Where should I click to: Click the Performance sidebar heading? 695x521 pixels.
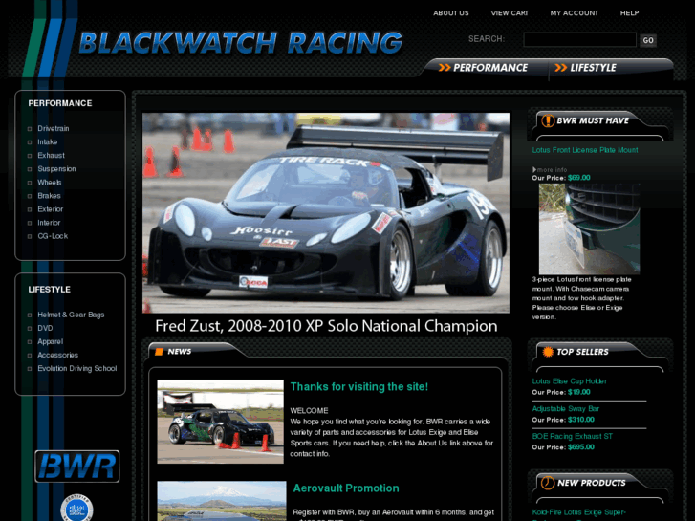pyautogui.click(x=60, y=103)
